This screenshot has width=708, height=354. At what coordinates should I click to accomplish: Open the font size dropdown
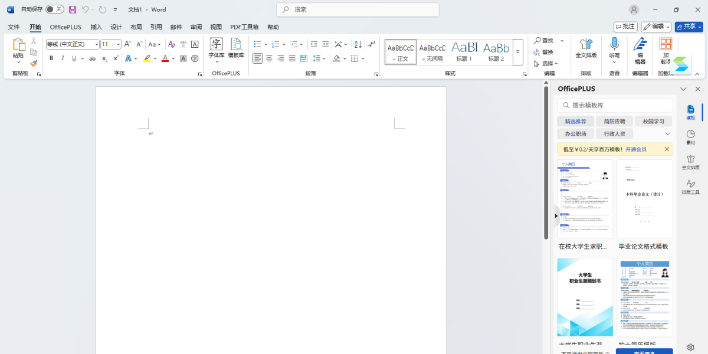(x=119, y=44)
